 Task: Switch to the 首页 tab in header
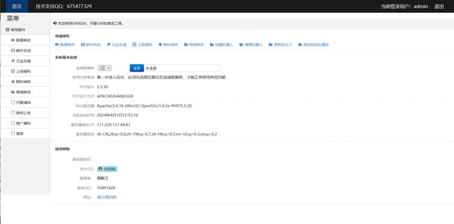click(x=17, y=6)
